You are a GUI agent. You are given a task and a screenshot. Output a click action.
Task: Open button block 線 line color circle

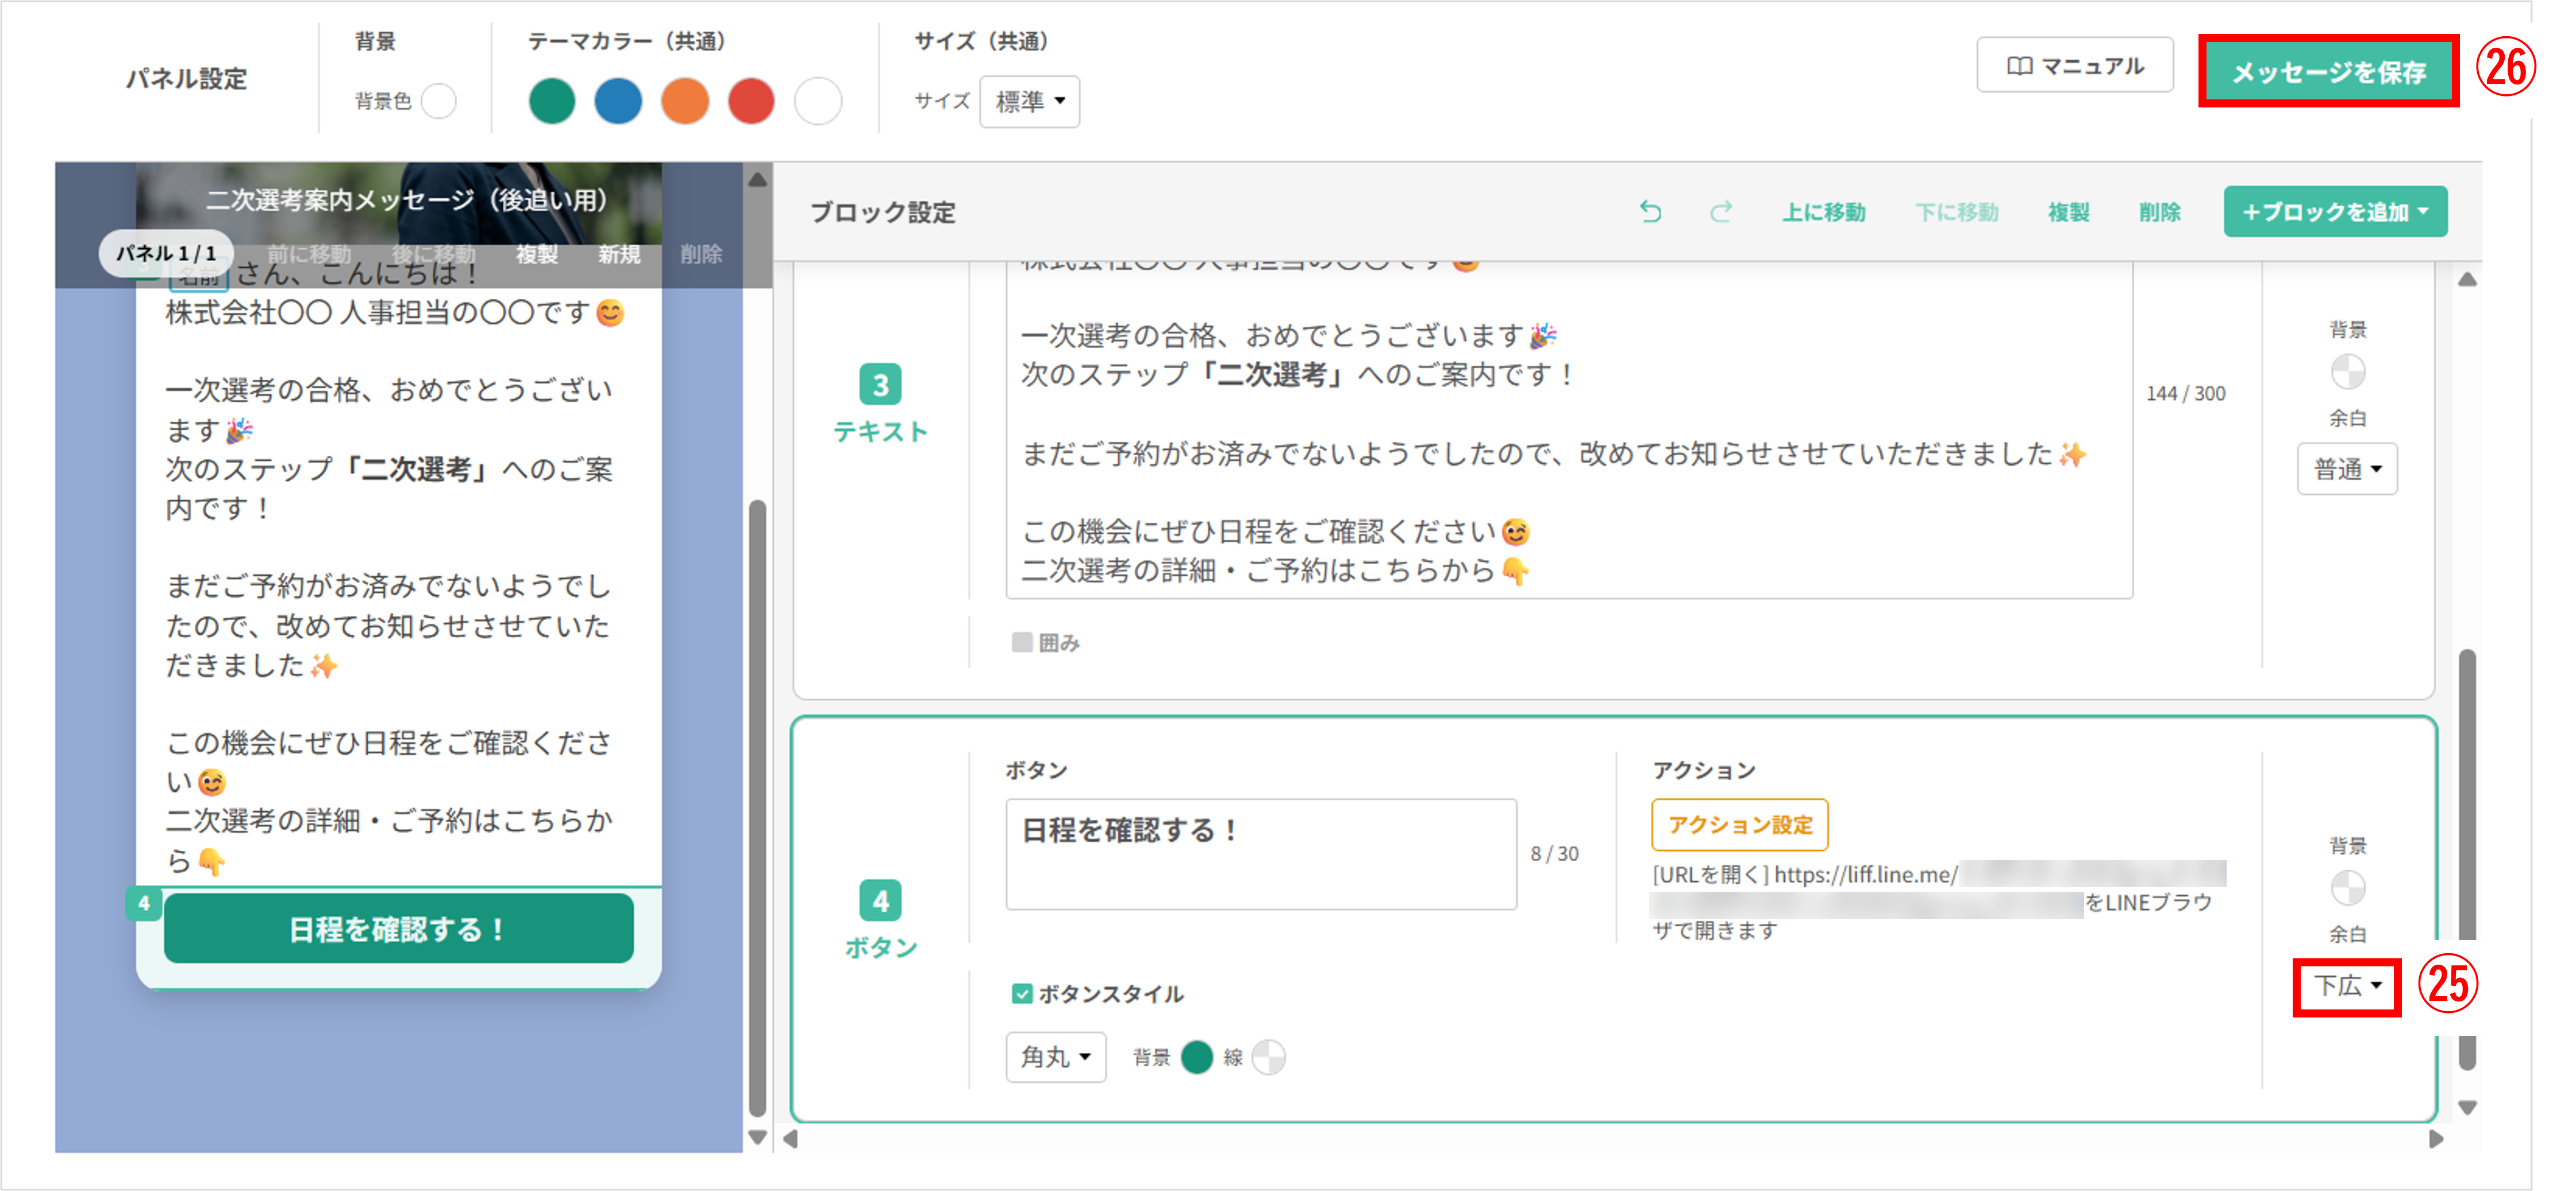(1268, 1057)
